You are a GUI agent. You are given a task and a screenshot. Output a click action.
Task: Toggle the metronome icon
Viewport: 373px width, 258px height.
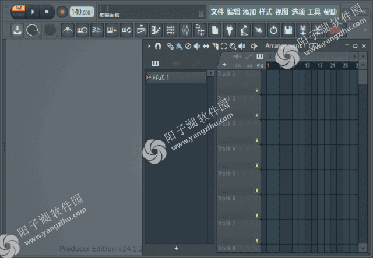pos(68,30)
